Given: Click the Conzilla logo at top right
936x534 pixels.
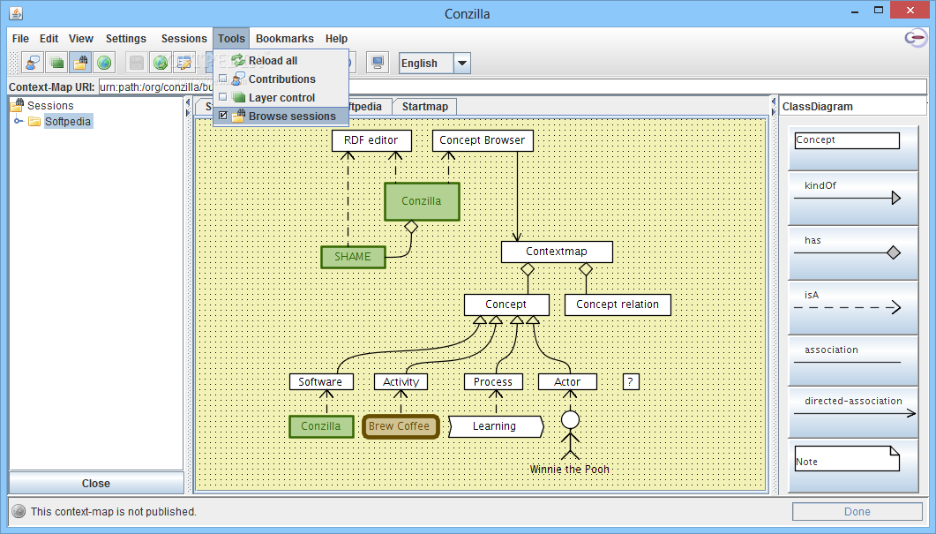Looking at the screenshot, I should (x=916, y=39).
